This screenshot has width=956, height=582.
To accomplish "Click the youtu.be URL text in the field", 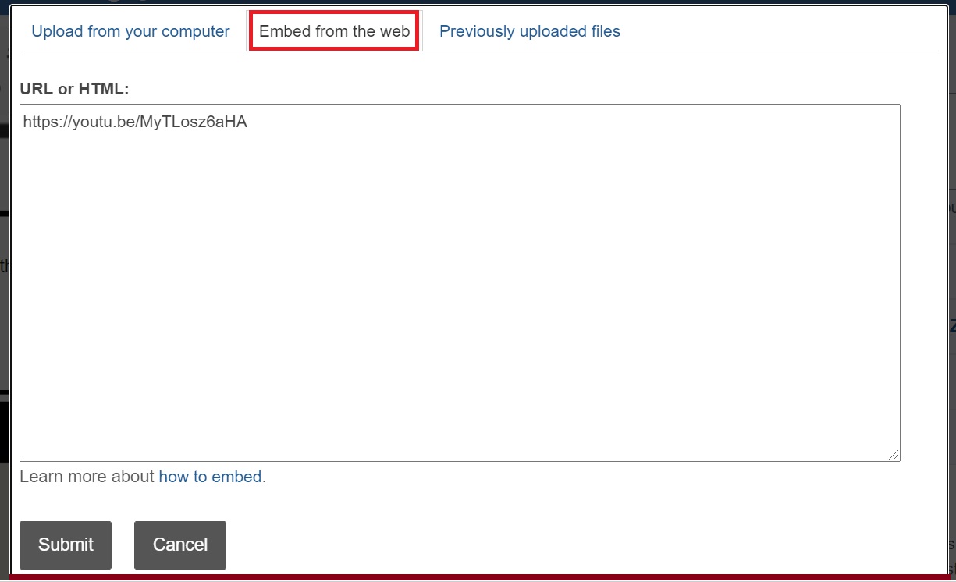I will 135,122.
